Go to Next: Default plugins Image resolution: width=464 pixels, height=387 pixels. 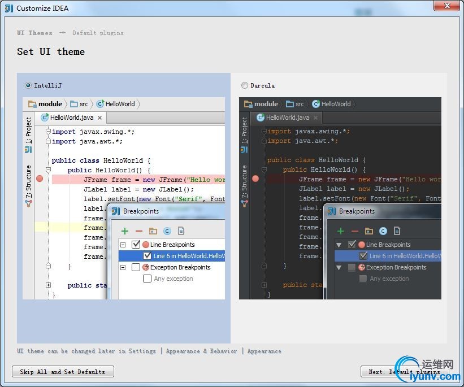404,372
